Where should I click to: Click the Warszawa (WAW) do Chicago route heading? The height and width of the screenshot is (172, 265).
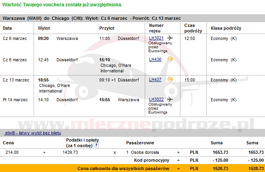[92, 18]
